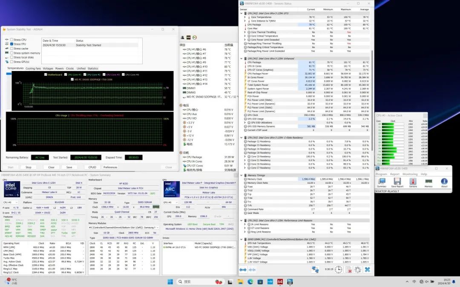Close sensors with the blue X icon
Image resolution: width=460 pixels, height=287 pixels.
(x=367, y=270)
